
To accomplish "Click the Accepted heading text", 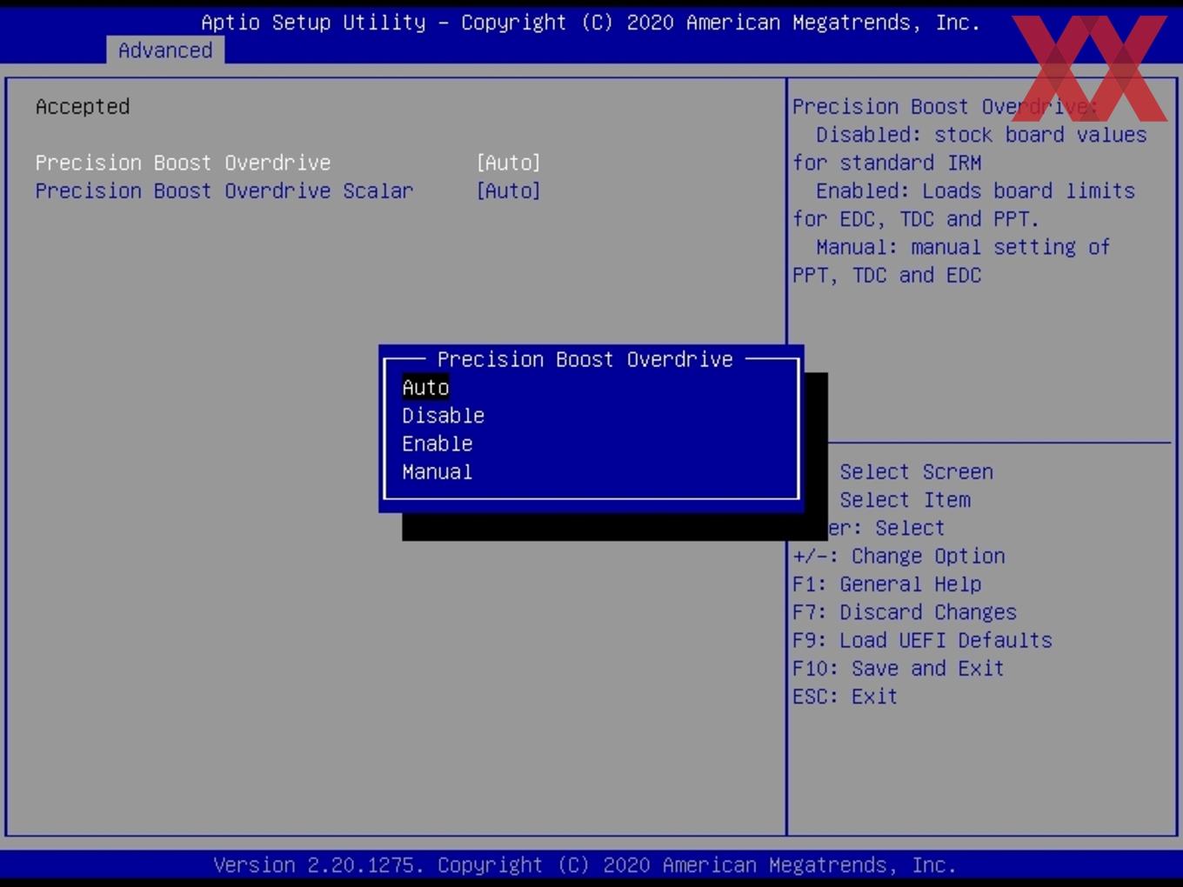I will [x=83, y=107].
